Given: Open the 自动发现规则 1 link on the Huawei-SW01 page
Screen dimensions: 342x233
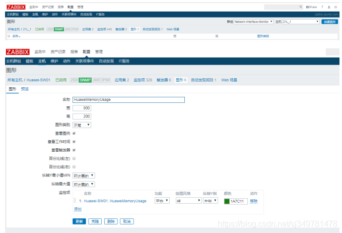Looking at the screenshot, I should click(x=203, y=80).
